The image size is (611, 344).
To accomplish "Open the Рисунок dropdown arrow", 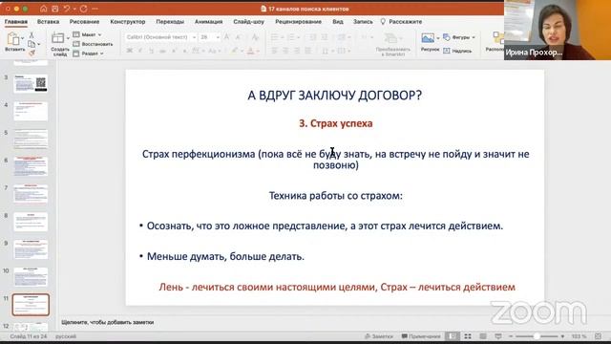I will pyautogui.click(x=438, y=38).
